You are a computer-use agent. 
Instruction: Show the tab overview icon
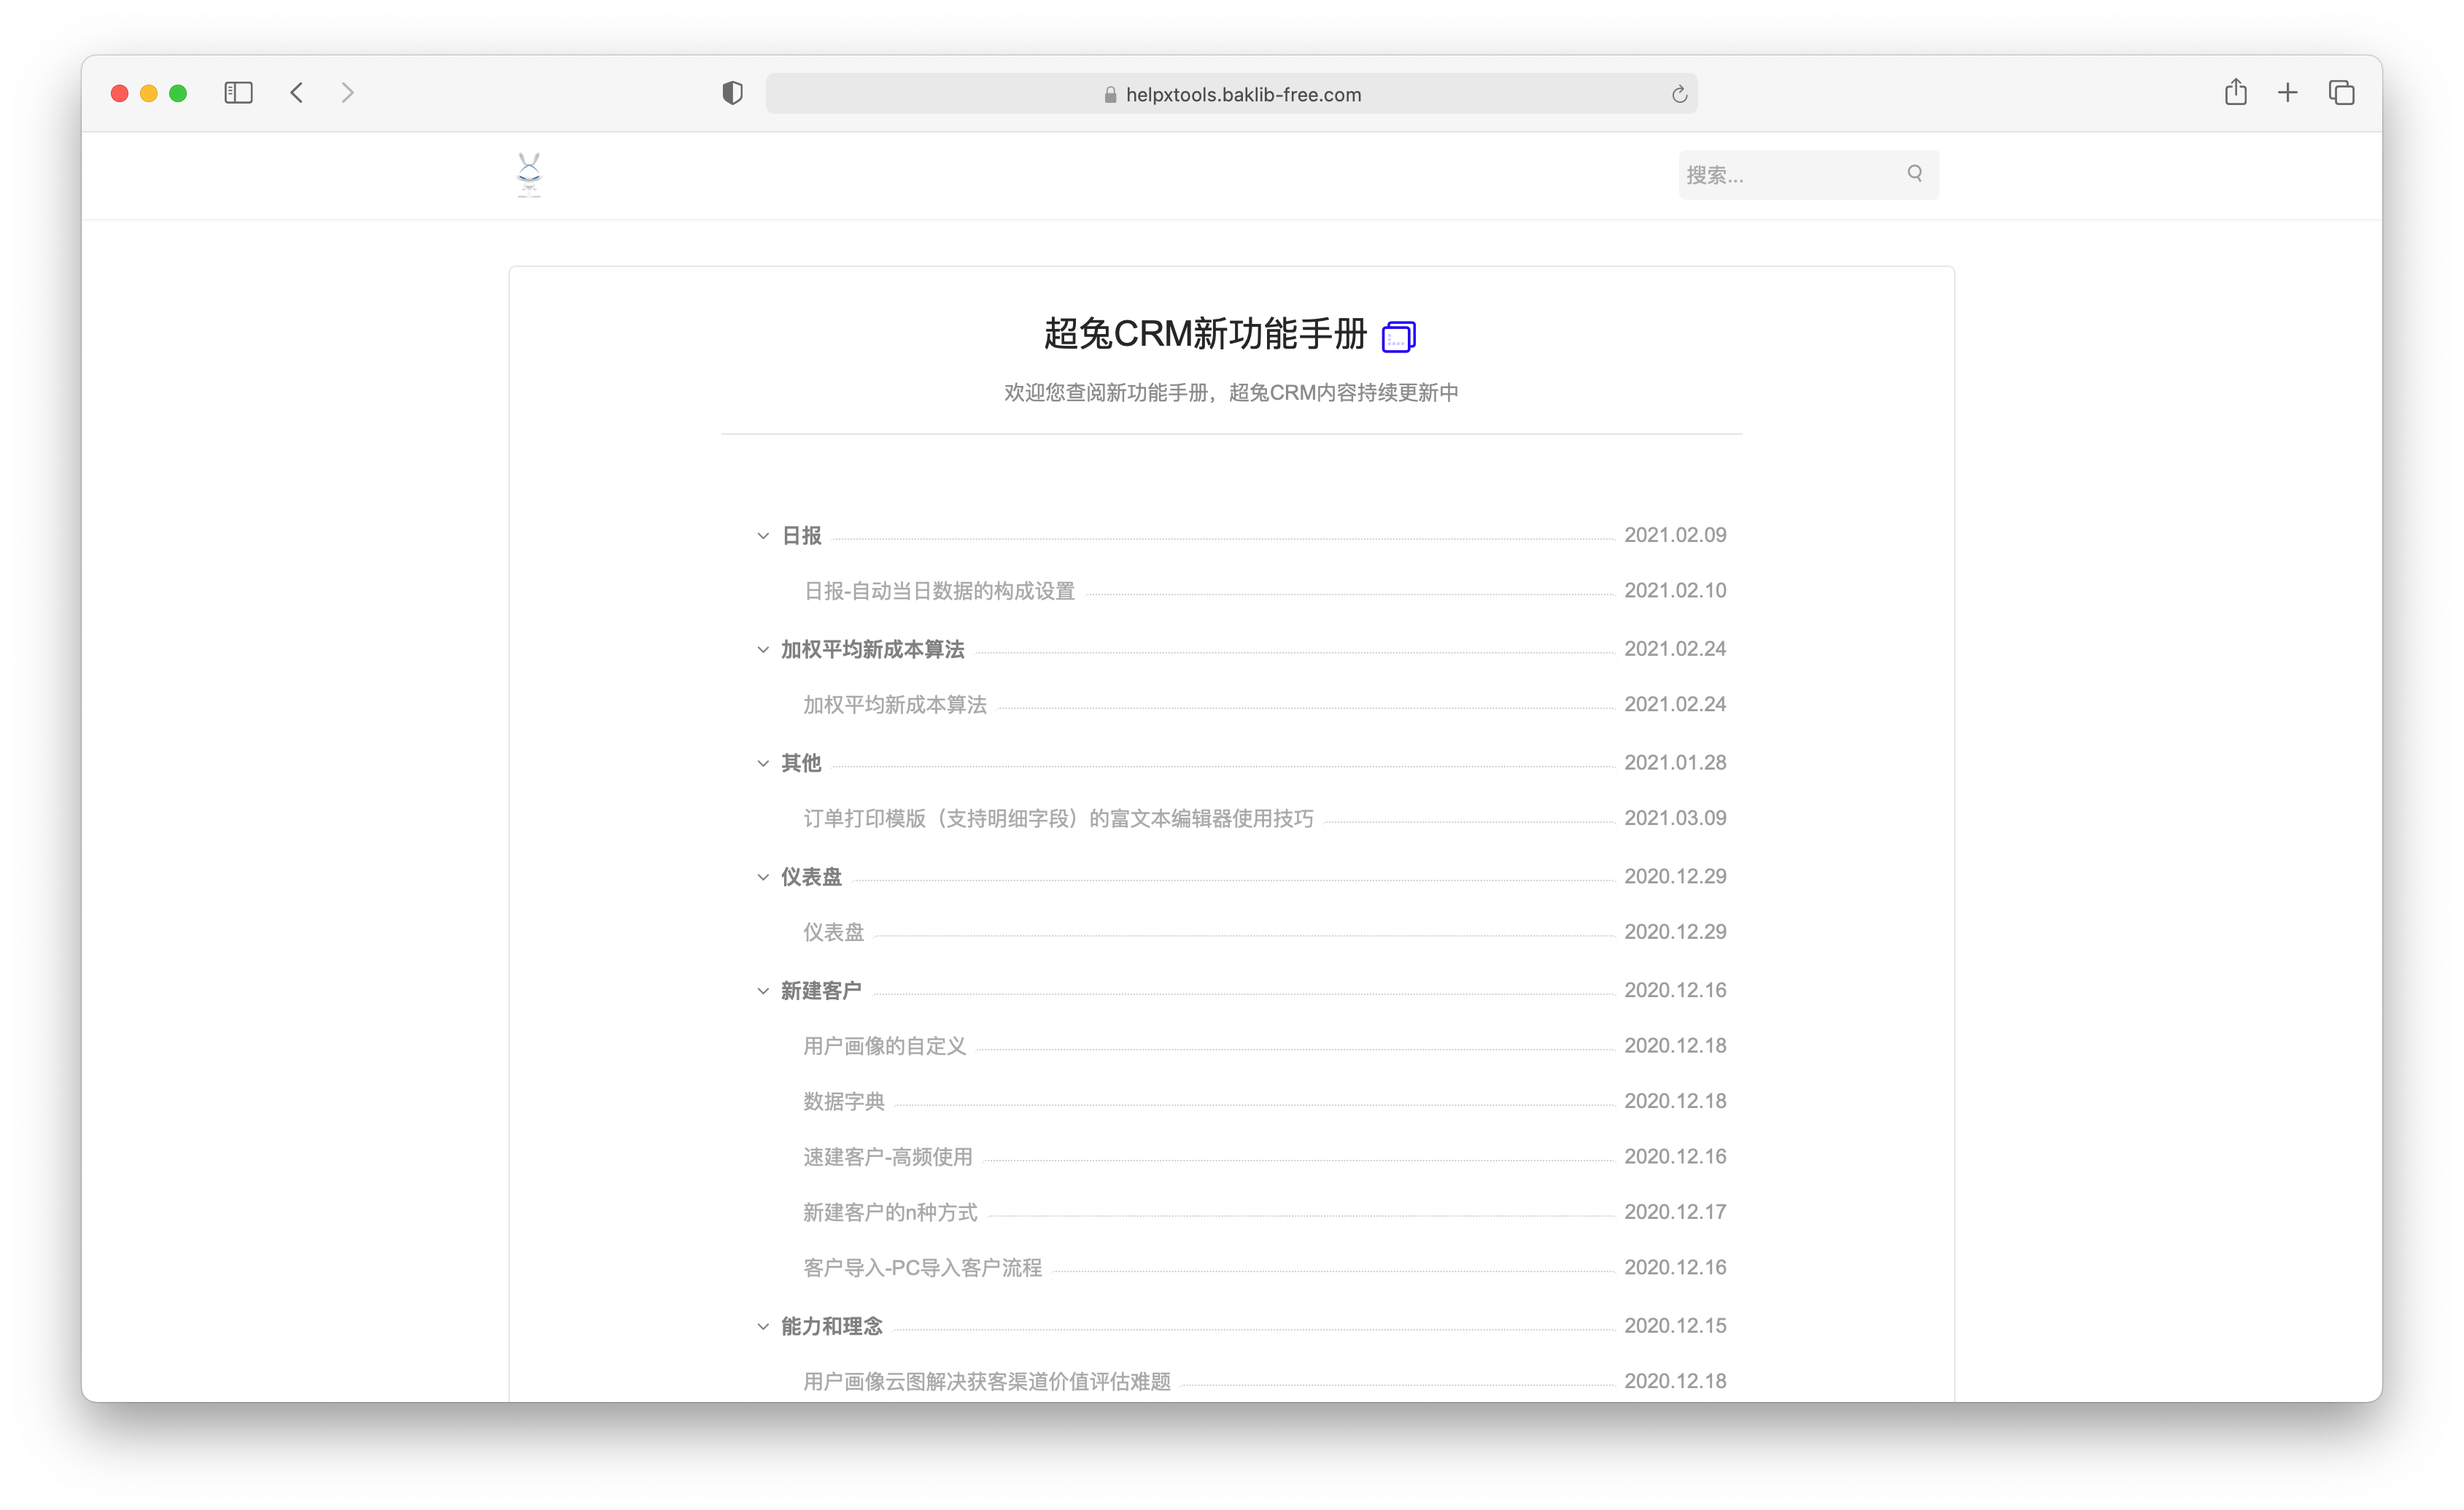[2341, 93]
